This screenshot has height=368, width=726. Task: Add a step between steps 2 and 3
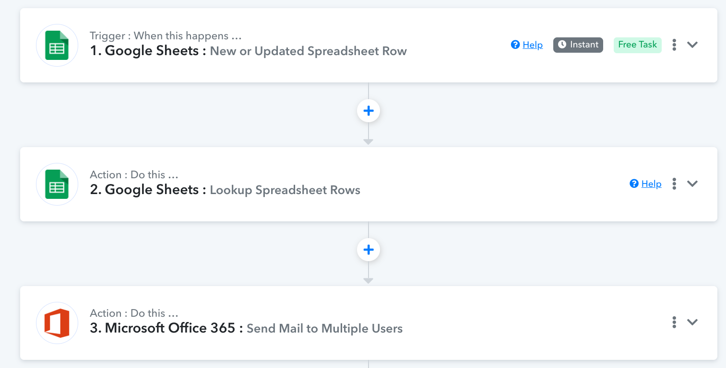pos(369,250)
